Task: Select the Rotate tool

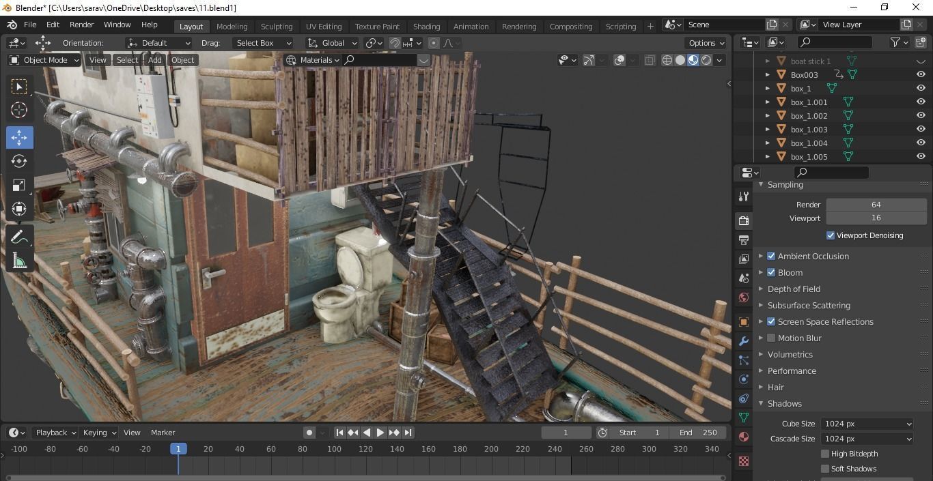Action: click(x=19, y=162)
